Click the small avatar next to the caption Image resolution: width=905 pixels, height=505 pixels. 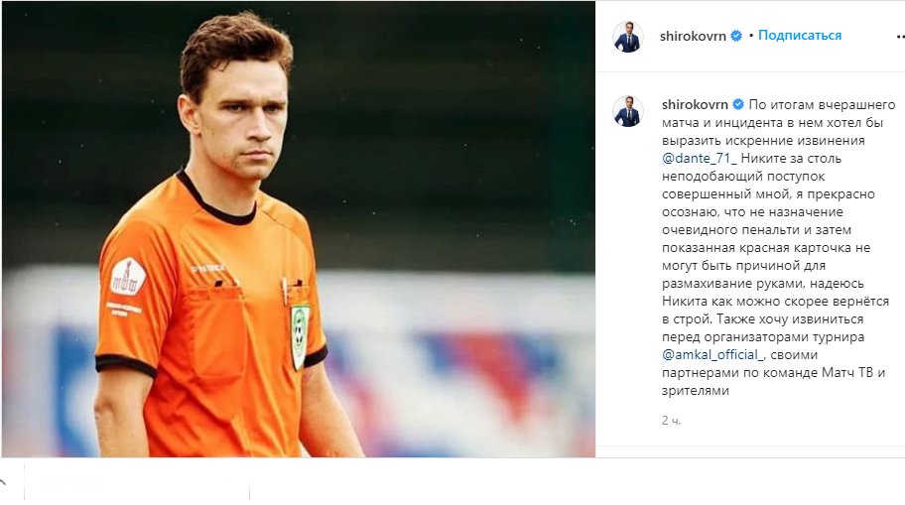tap(627, 111)
